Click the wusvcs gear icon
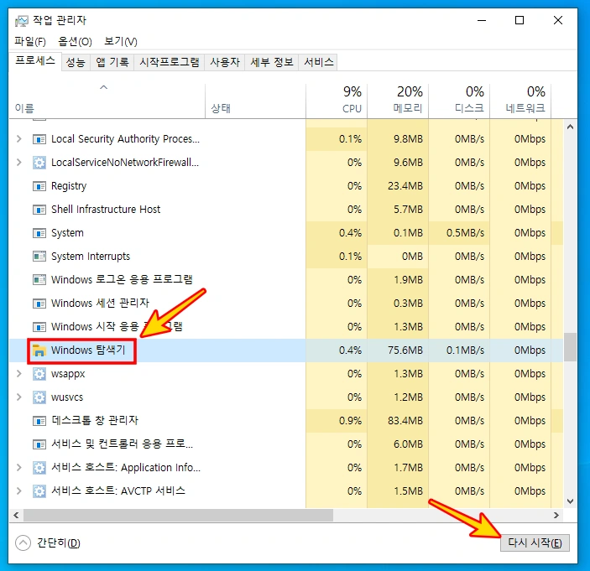The image size is (590, 571). (x=39, y=397)
